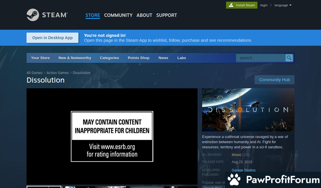Open the Points Shop tab
Screen dimensions: 321x188
tap(139, 58)
